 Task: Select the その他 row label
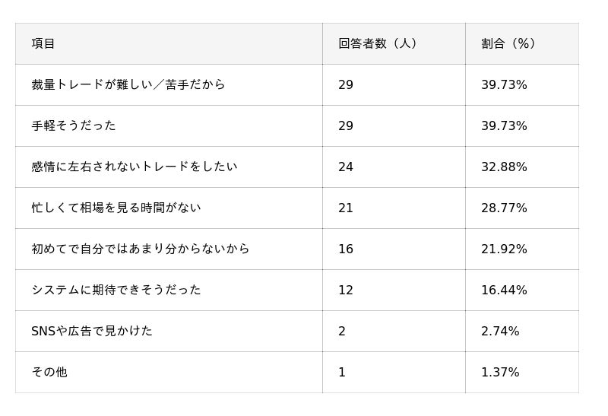pyautogui.click(x=49, y=372)
